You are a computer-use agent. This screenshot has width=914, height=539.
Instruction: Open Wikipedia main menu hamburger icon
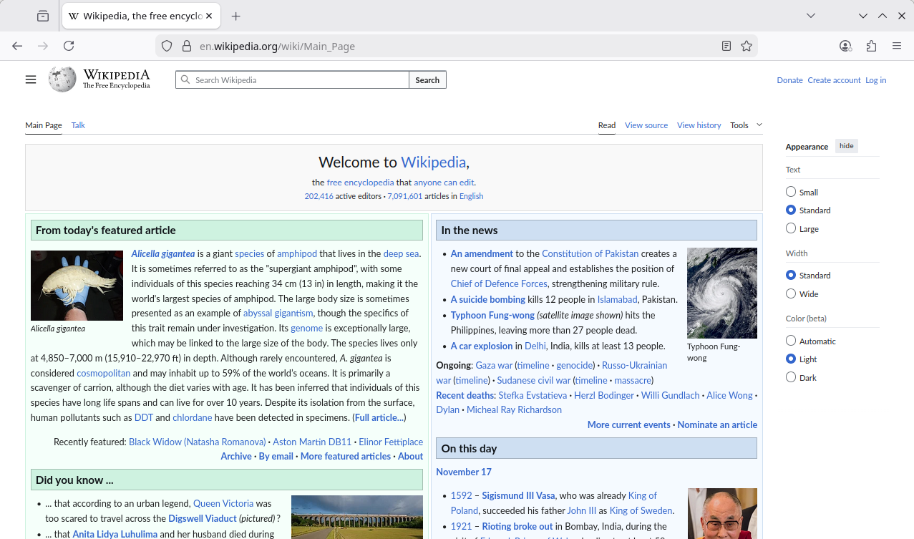pyautogui.click(x=31, y=79)
